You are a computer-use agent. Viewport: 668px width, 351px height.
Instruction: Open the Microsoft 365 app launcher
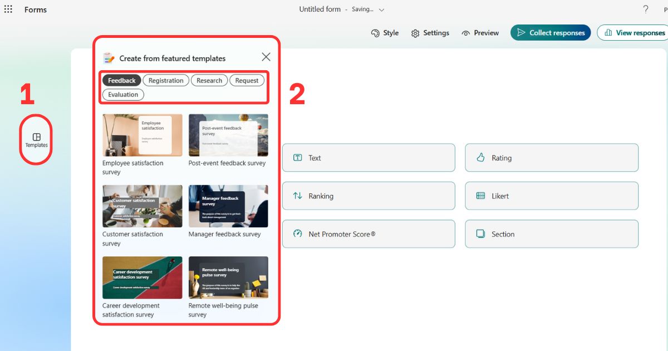coord(8,8)
